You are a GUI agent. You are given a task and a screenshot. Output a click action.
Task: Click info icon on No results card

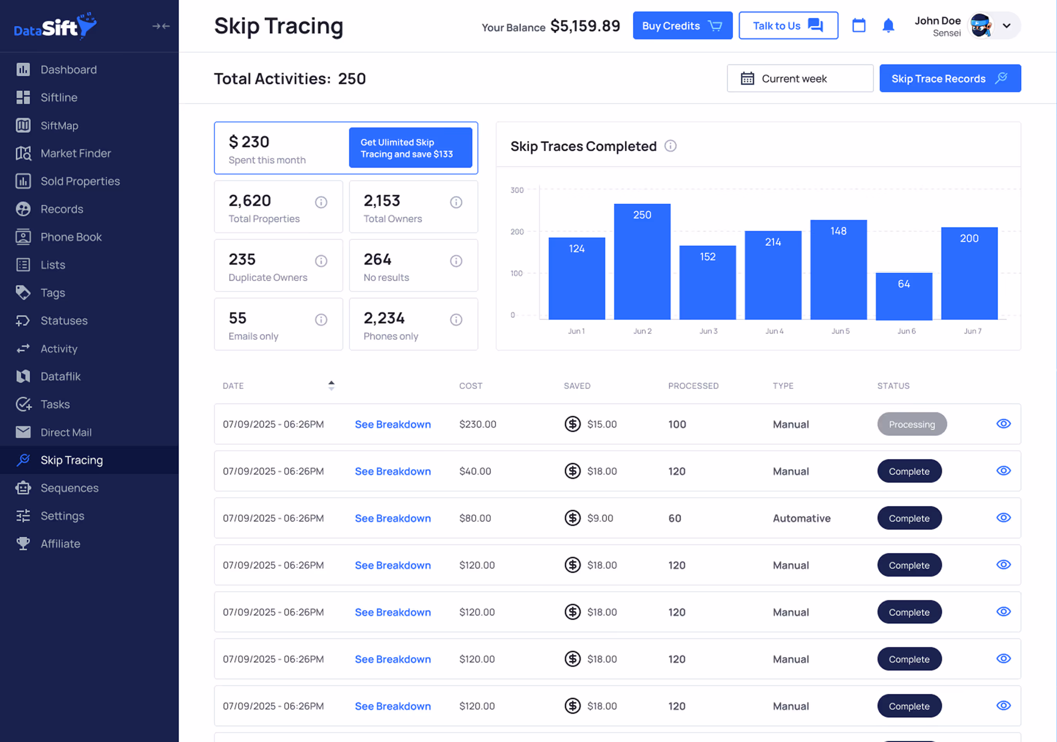(x=456, y=261)
